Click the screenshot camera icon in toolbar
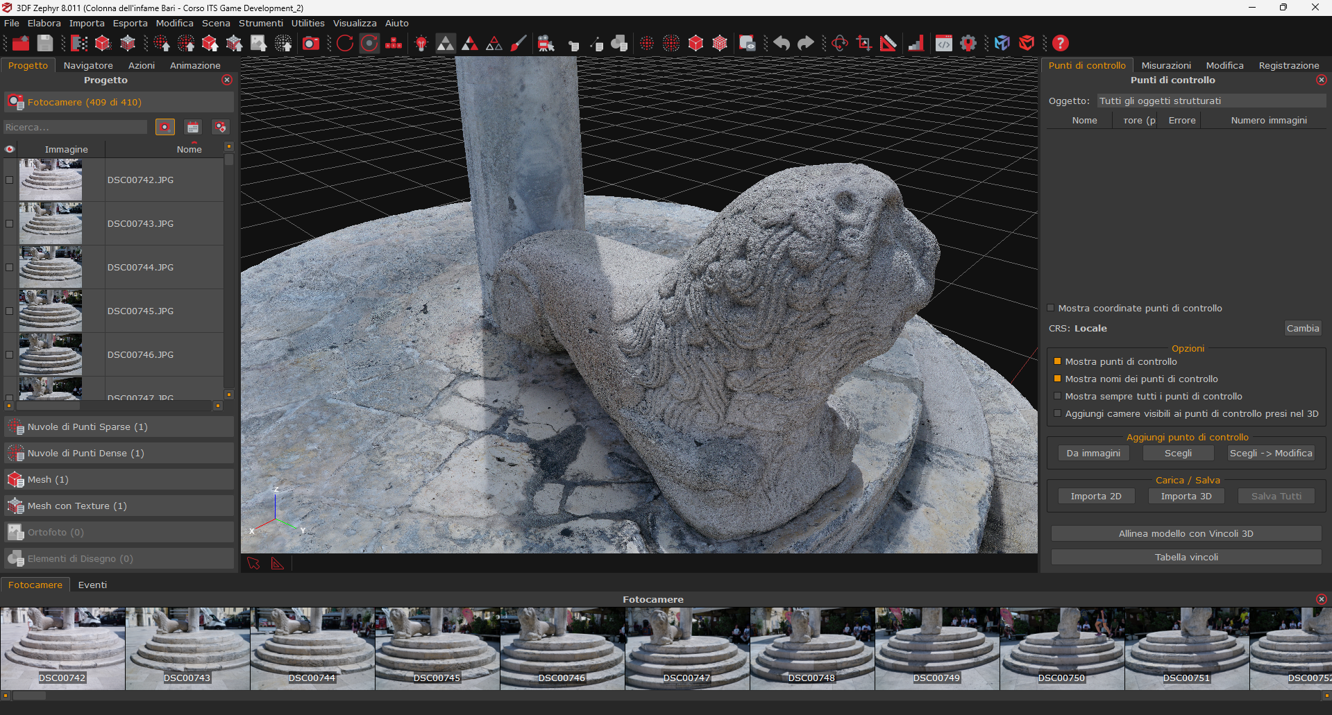The height and width of the screenshot is (715, 1332). (x=311, y=44)
